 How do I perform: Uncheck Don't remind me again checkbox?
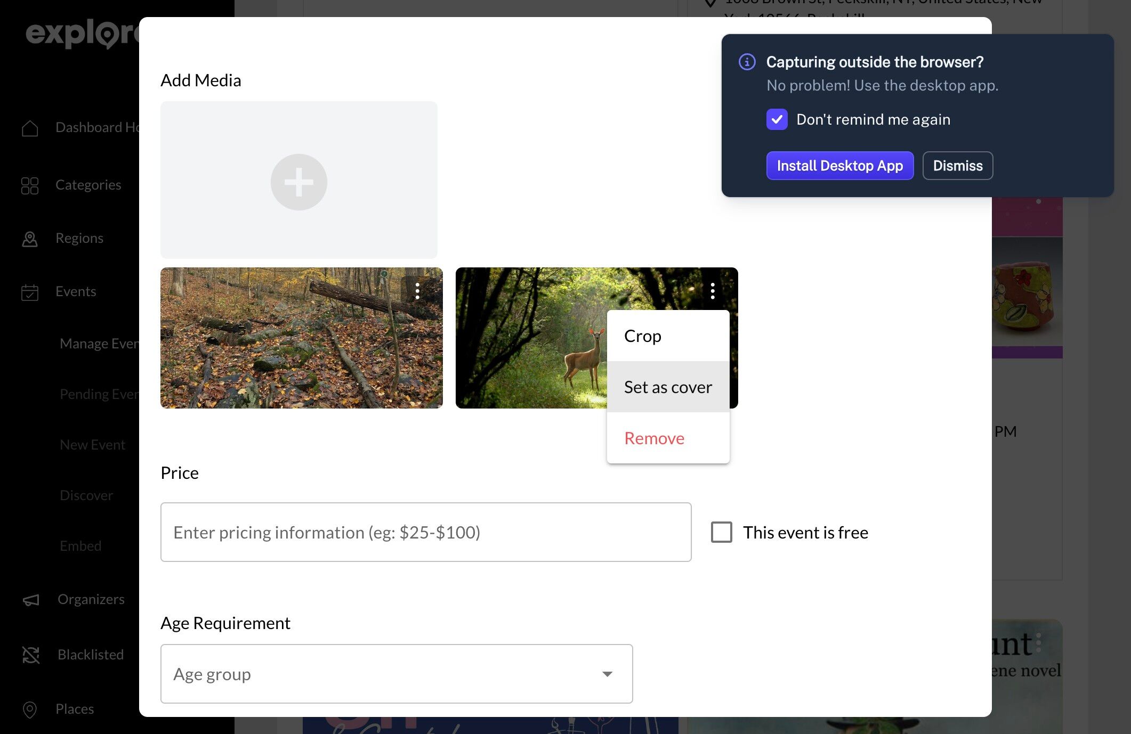[x=777, y=119]
